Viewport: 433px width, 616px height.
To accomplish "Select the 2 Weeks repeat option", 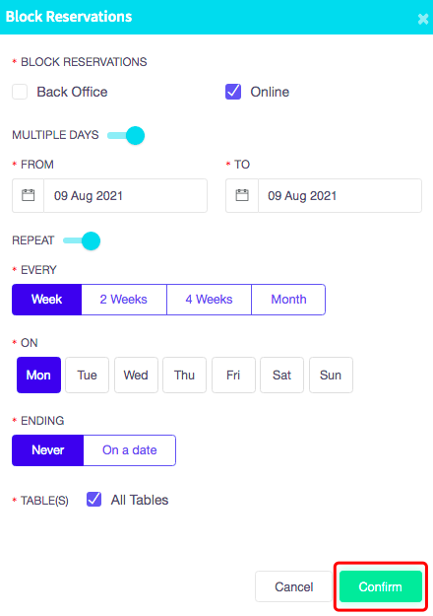I will tap(124, 300).
